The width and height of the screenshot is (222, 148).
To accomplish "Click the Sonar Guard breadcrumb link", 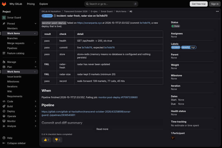I will pyautogui.click(x=107, y=12).
